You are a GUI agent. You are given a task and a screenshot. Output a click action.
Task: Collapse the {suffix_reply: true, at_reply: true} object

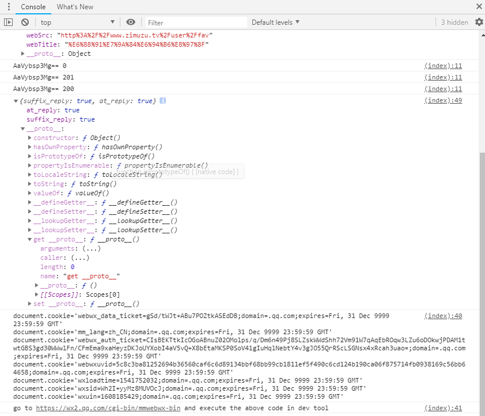(16, 101)
